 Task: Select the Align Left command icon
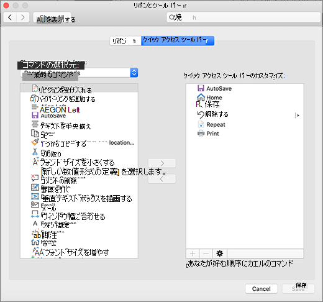click(x=35, y=108)
